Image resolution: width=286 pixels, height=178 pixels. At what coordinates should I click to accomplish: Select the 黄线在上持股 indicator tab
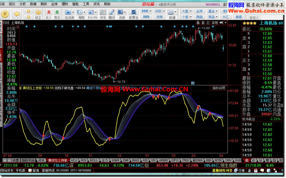click(58, 160)
